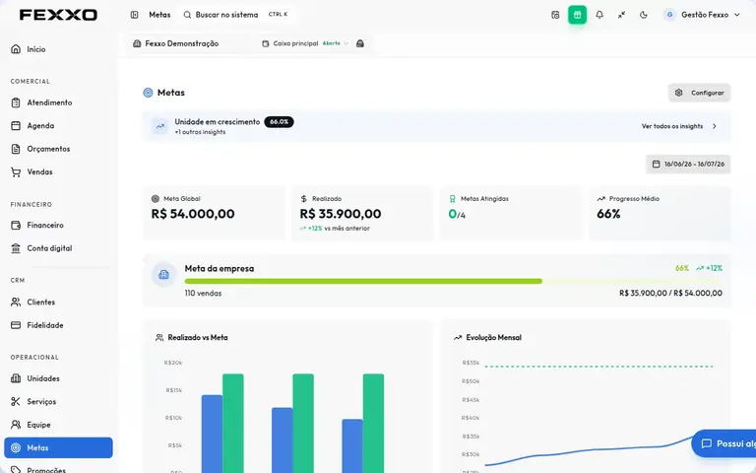The height and width of the screenshot is (473, 756).
Task: Click the Meta da empresa progress bar
Action: point(453,281)
